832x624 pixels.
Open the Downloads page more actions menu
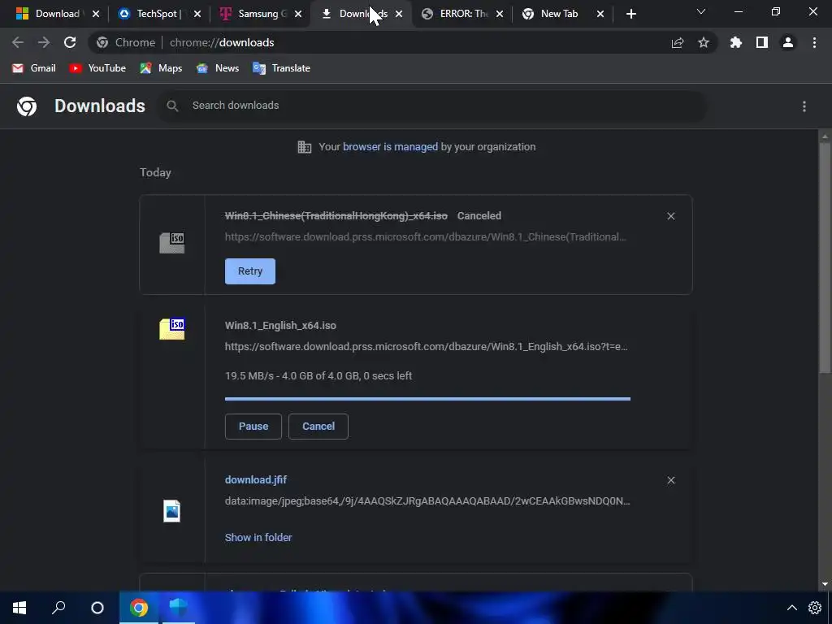pos(804,106)
